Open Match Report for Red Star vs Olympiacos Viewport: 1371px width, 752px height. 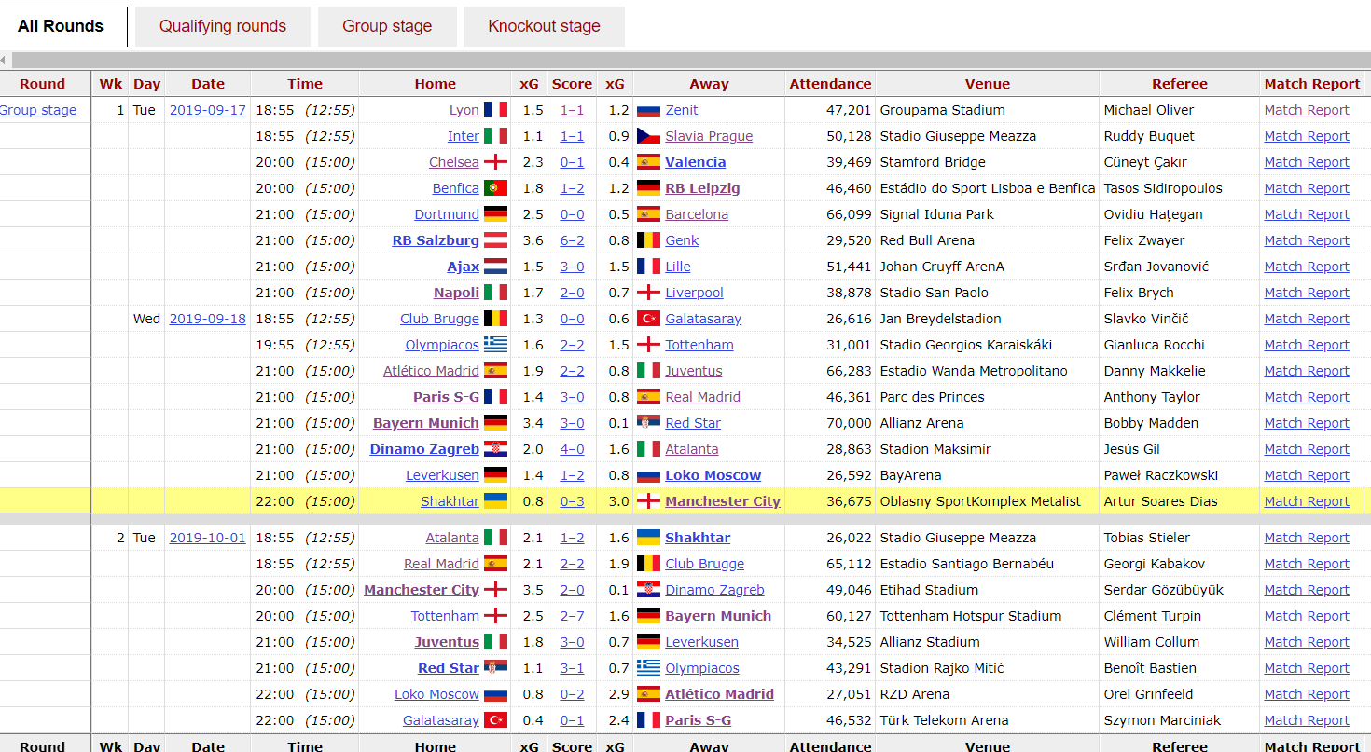click(1307, 668)
